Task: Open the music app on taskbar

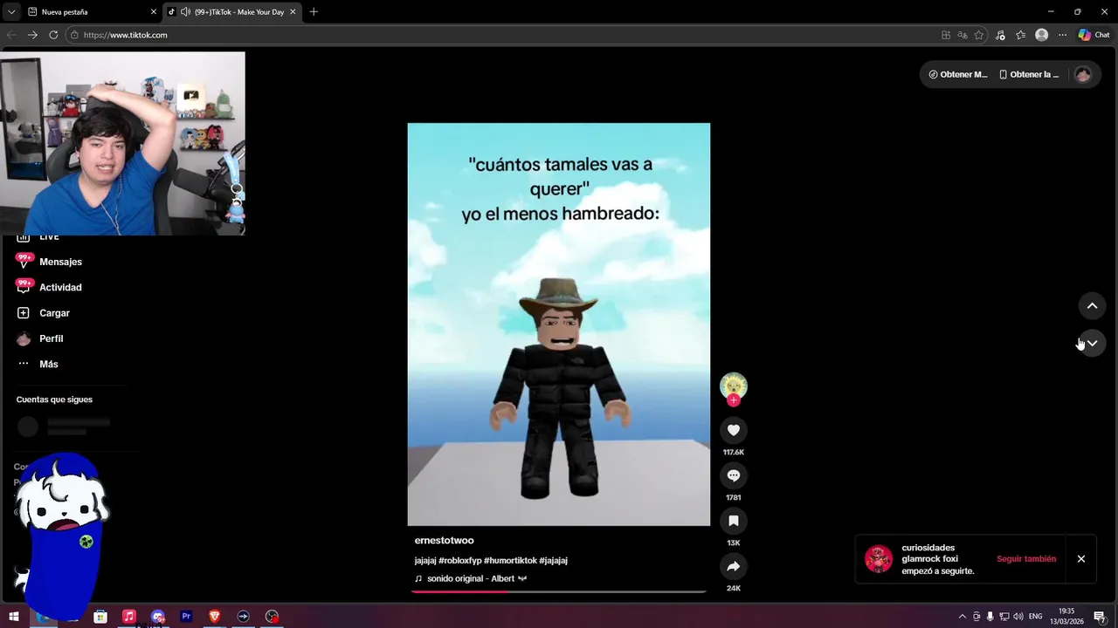Action: 128,617
